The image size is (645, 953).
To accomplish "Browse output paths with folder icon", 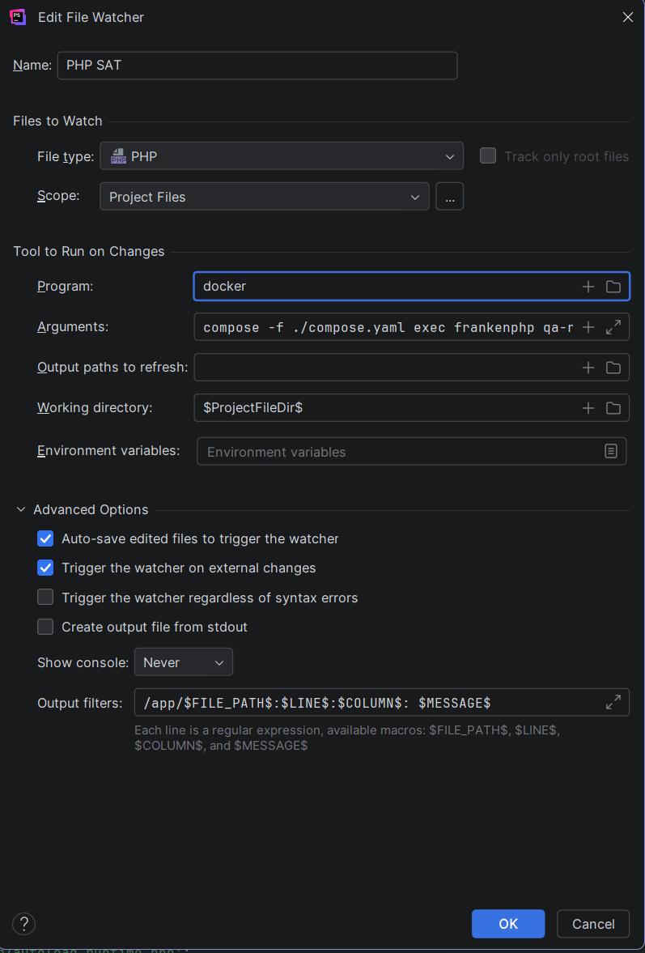I will point(613,368).
